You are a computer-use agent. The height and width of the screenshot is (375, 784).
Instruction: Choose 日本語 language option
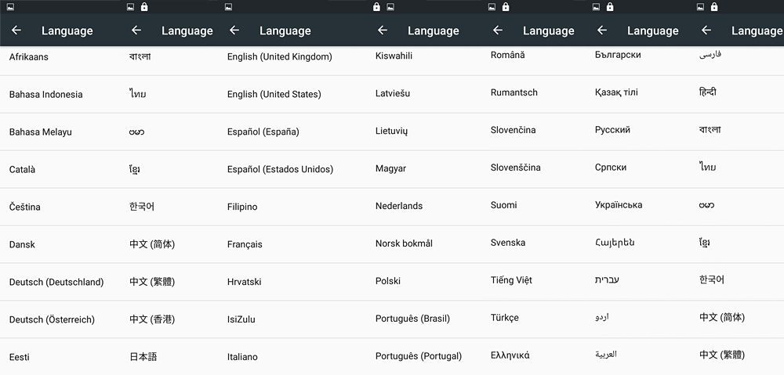[x=143, y=357]
